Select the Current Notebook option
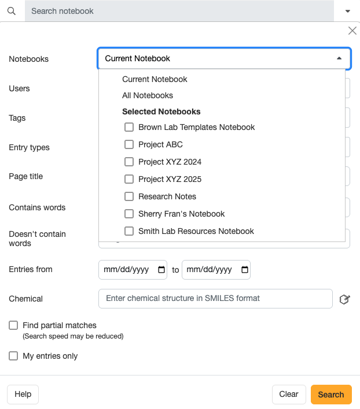 [155, 79]
